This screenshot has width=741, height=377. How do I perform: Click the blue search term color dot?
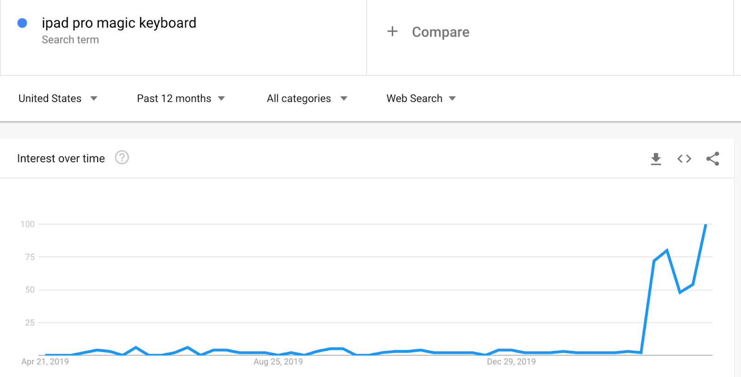click(22, 22)
